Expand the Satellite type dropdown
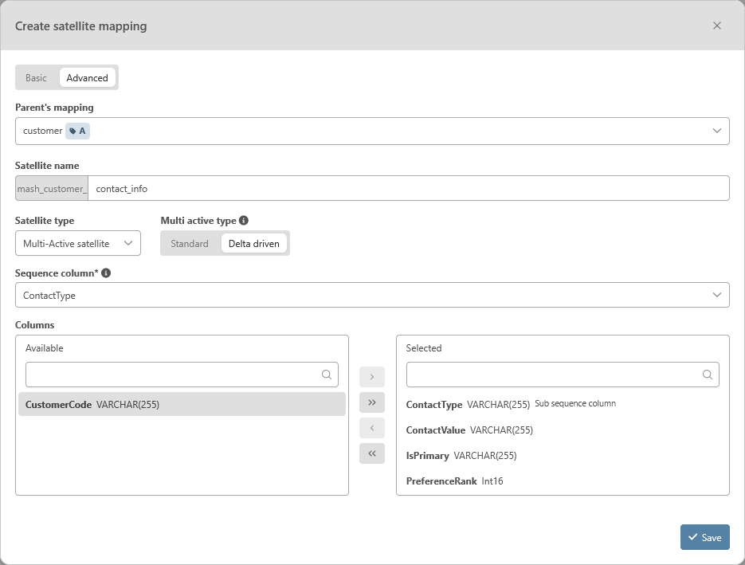745x565 pixels. pos(78,244)
